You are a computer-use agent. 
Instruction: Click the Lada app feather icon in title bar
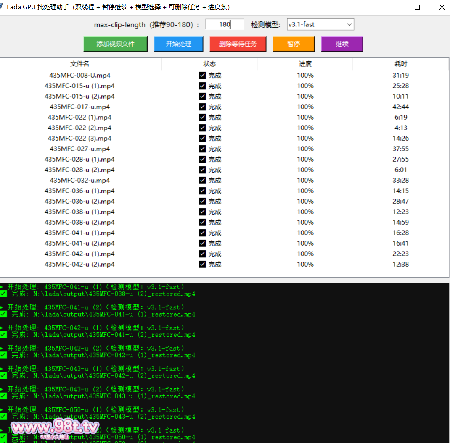point(2,7)
